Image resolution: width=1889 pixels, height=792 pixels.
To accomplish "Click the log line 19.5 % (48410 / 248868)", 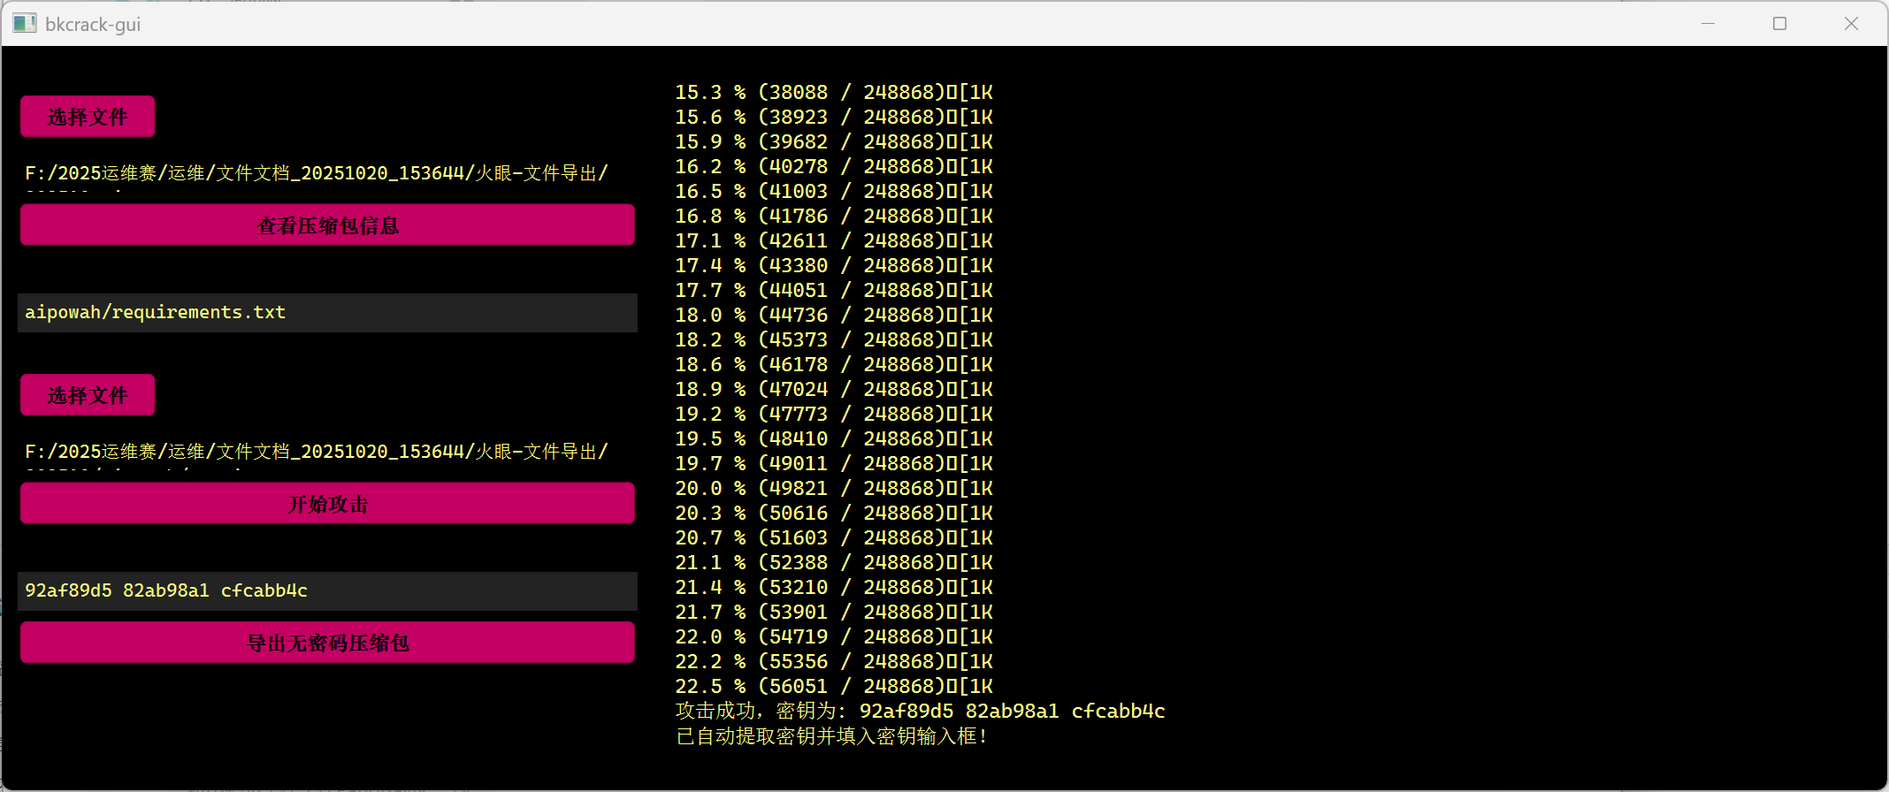I will 834,439.
